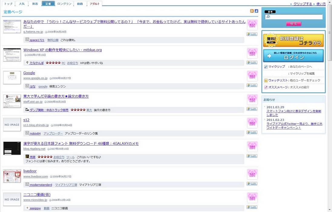332x212 pixels.
Task: Open the ロングラン tab
Action: click(x=64, y=4)
